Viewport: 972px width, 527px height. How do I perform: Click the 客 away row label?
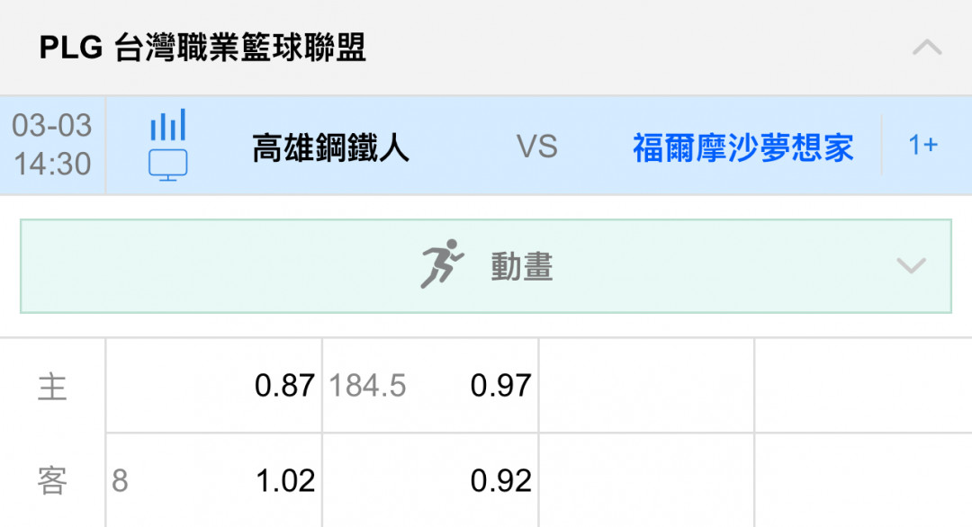point(52,481)
